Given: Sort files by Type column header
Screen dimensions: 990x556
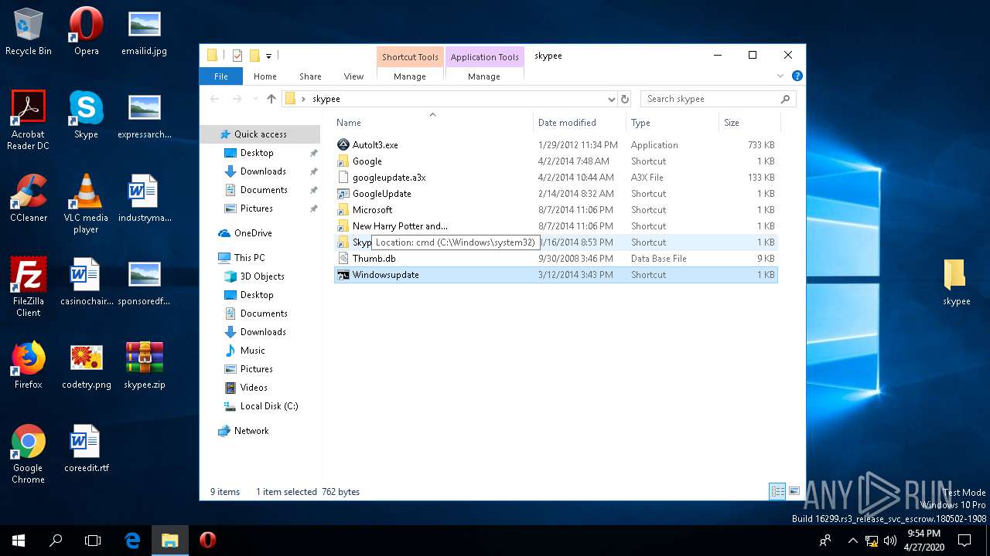Looking at the screenshot, I should tap(672, 123).
